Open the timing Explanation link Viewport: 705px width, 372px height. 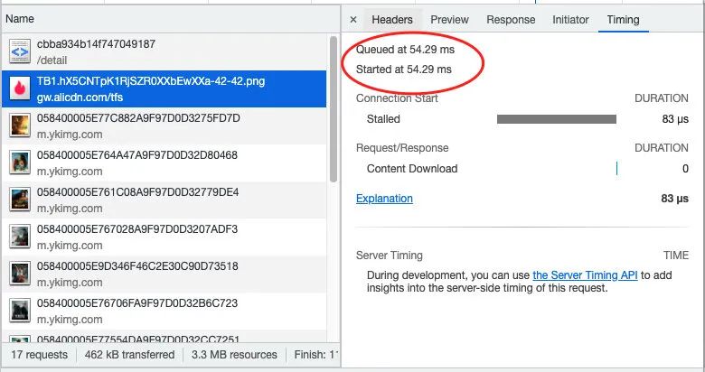(384, 199)
